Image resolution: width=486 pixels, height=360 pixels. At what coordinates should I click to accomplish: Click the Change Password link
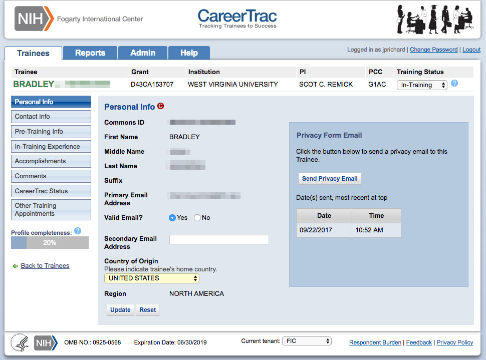[x=433, y=50]
